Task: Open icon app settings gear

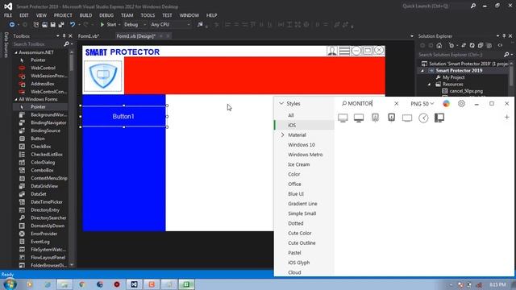Action: tap(461, 104)
